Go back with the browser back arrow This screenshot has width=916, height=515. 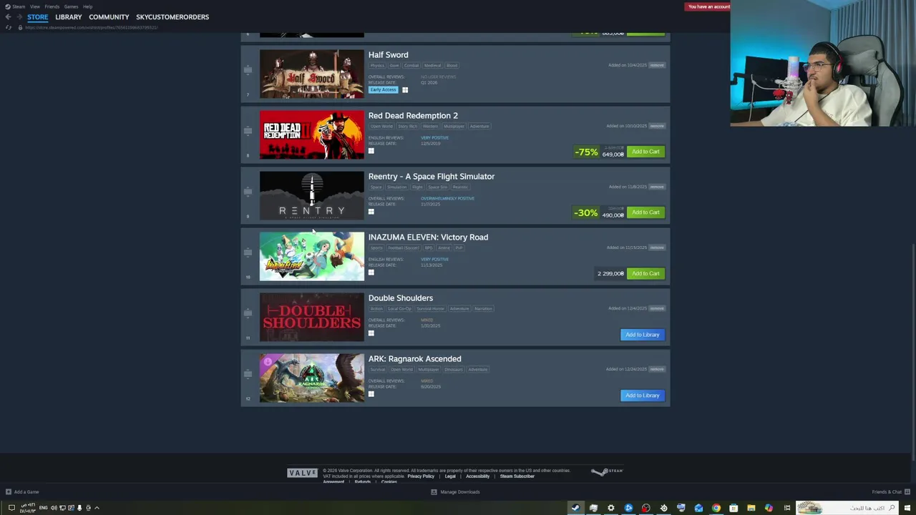point(8,17)
